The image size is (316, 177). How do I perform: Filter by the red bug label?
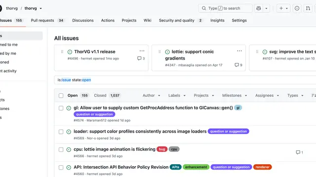[162, 149]
